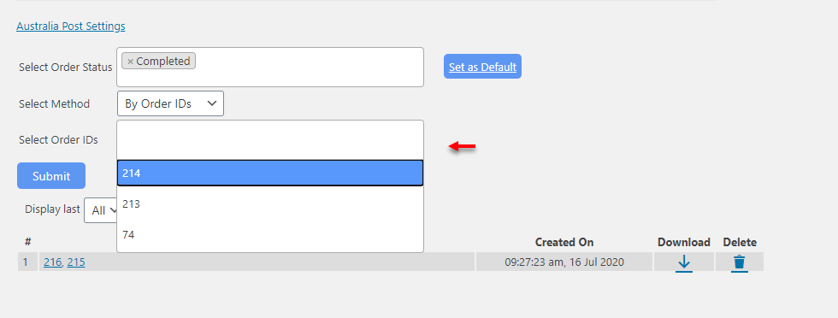The height and width of the screenshot is (318, 838).
Task: Pick order ID 74 from the list
Action: [270, 234]
